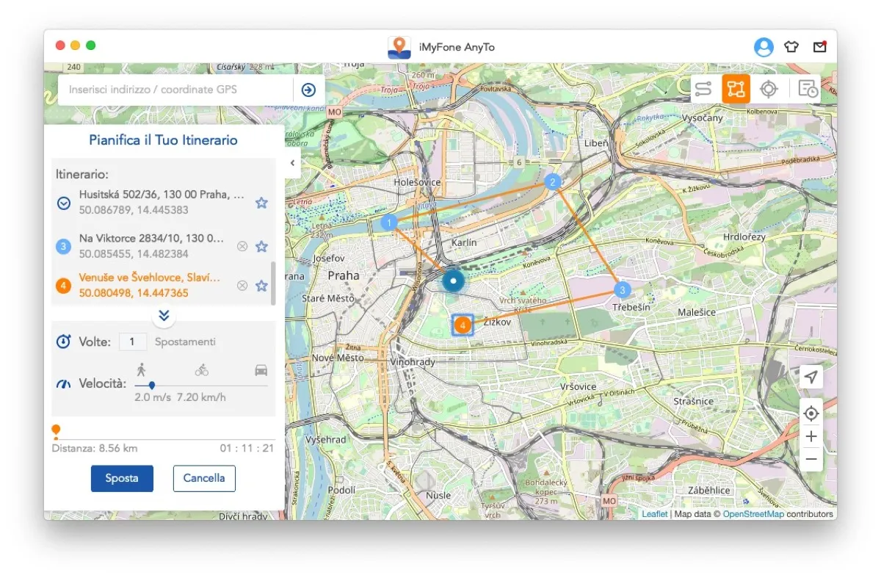Open the iMyFone AnyTo user account menu

tap(764, 46)
